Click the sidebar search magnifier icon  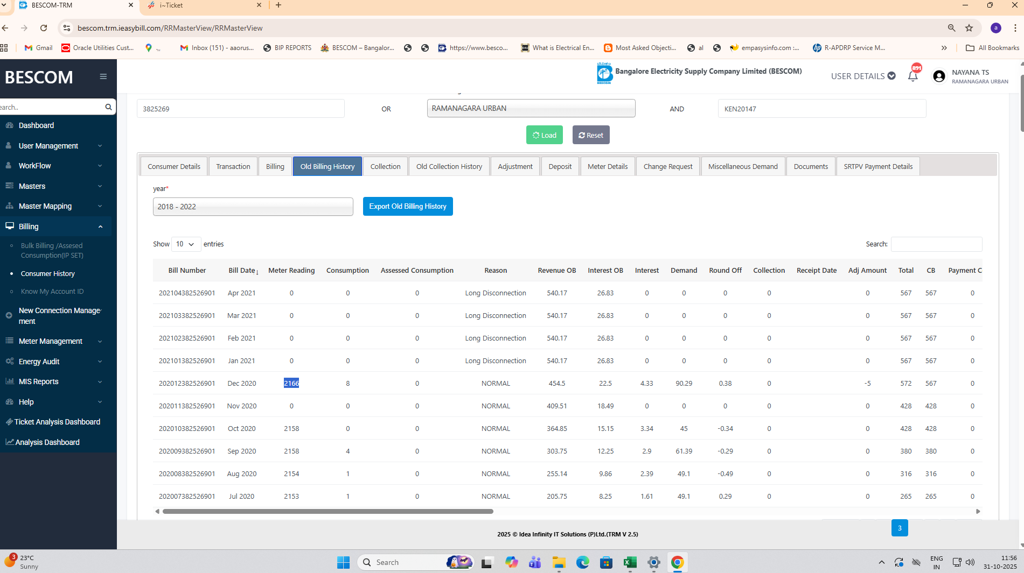(108, 107)
